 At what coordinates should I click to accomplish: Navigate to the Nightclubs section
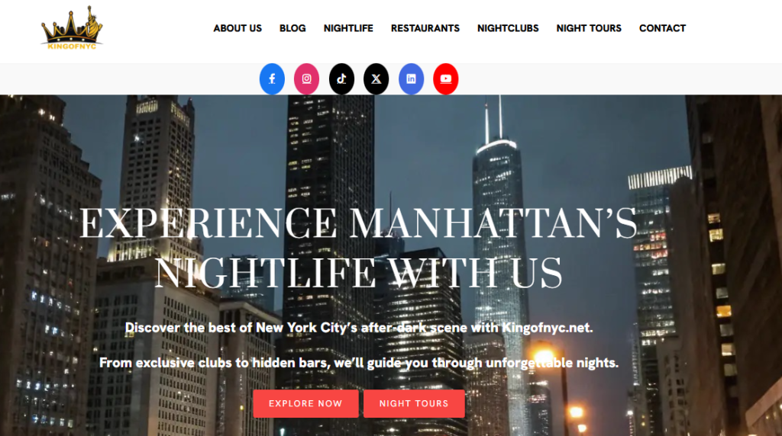[508, 28]
